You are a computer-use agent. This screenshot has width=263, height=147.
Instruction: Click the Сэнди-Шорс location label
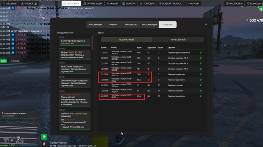[58, 143]
